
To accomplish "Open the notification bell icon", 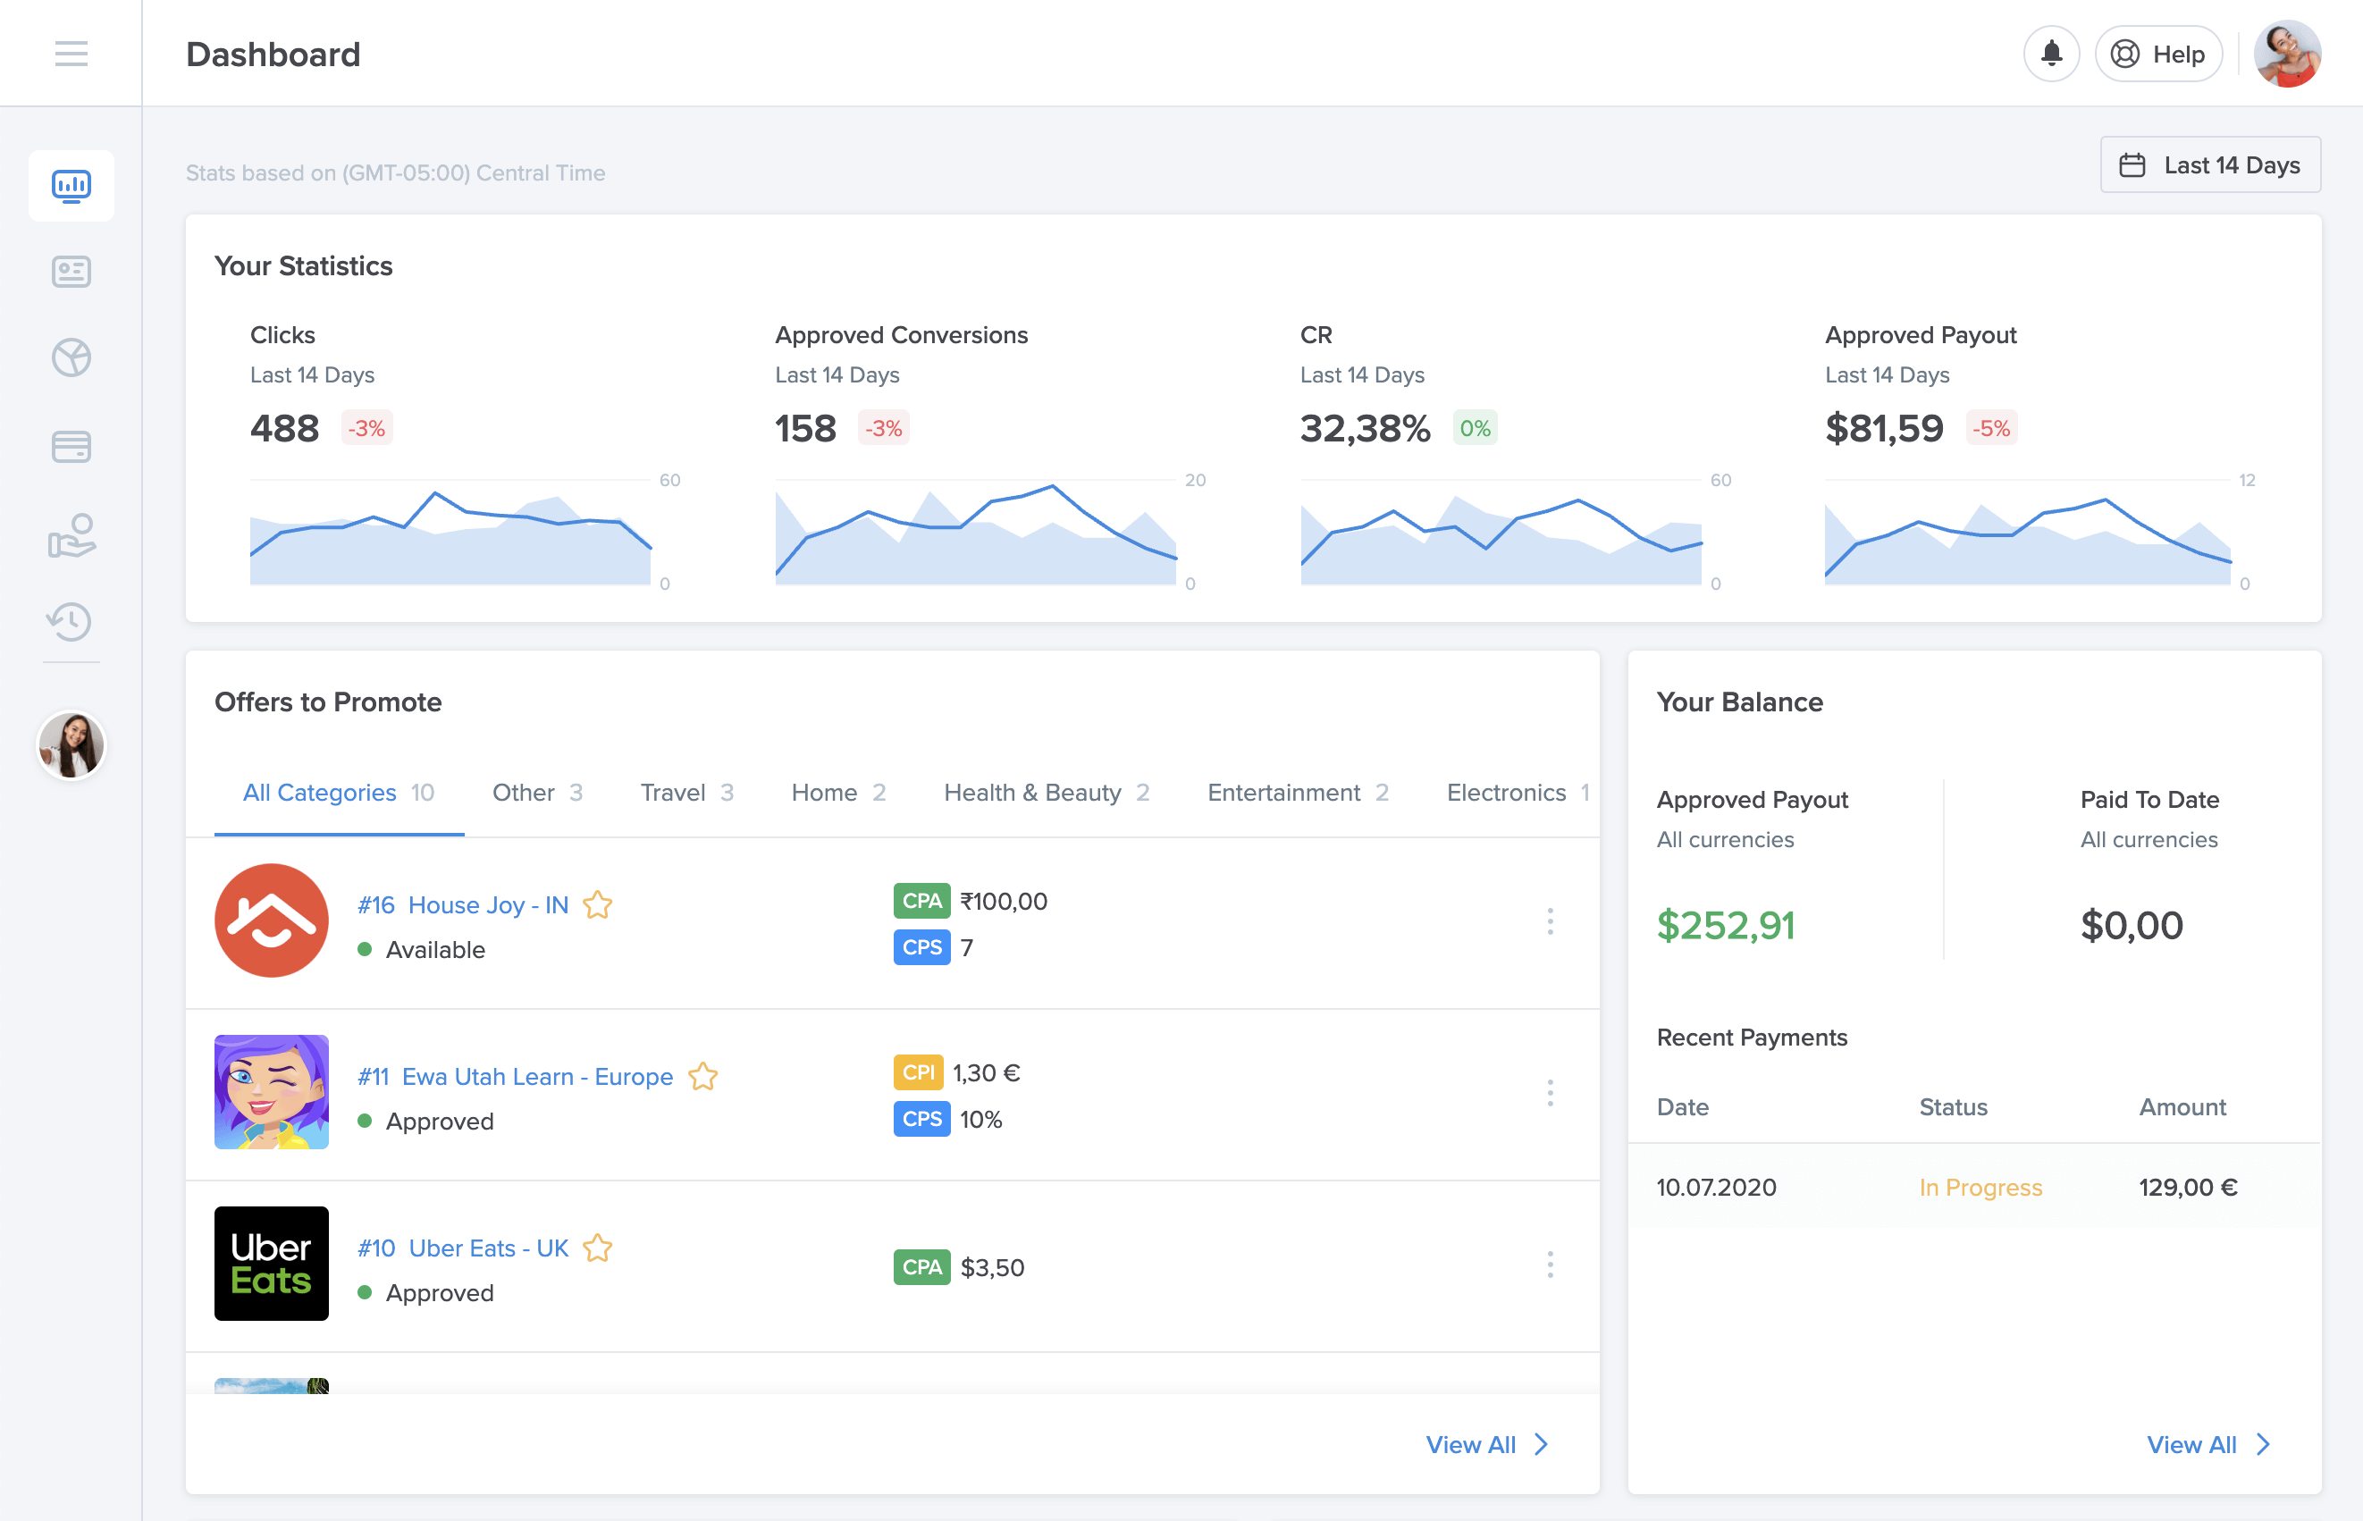I will 2051,54.
